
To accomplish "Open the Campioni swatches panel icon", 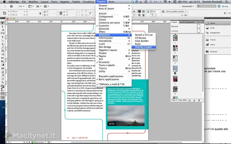I will [214, 51].
